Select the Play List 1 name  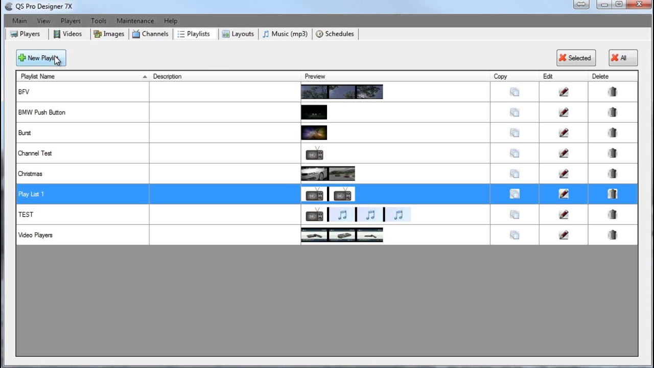point(31,194)
